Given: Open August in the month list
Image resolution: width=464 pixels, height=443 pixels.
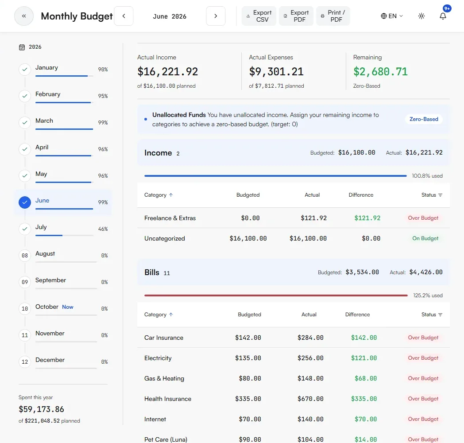Looking at the screenshot, I should (x=63, y=256).
